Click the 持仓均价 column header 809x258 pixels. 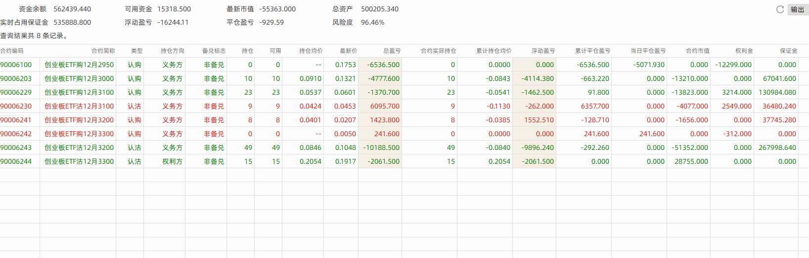[311, 51]
